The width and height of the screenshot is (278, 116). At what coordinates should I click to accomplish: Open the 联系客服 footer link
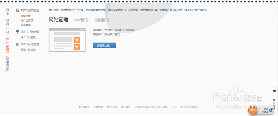[x=84, y=107]
